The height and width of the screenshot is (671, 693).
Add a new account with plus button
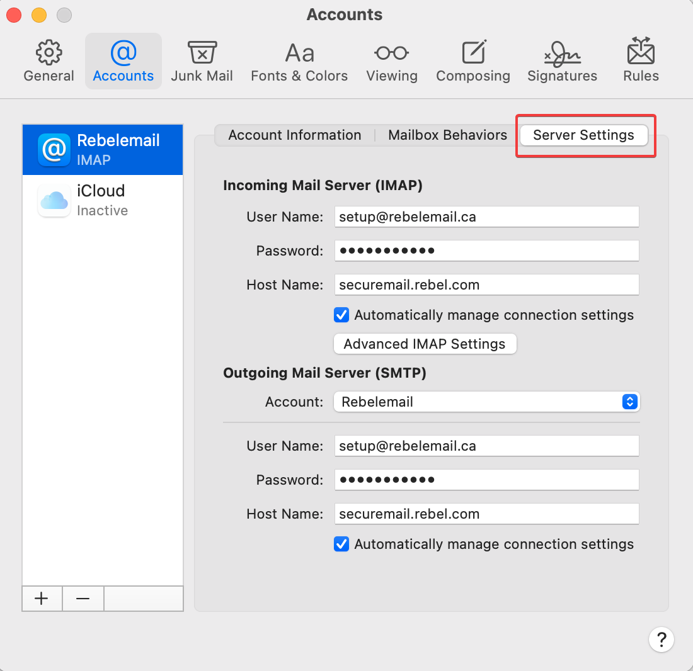pyautogui.click(x=42, y=599)
